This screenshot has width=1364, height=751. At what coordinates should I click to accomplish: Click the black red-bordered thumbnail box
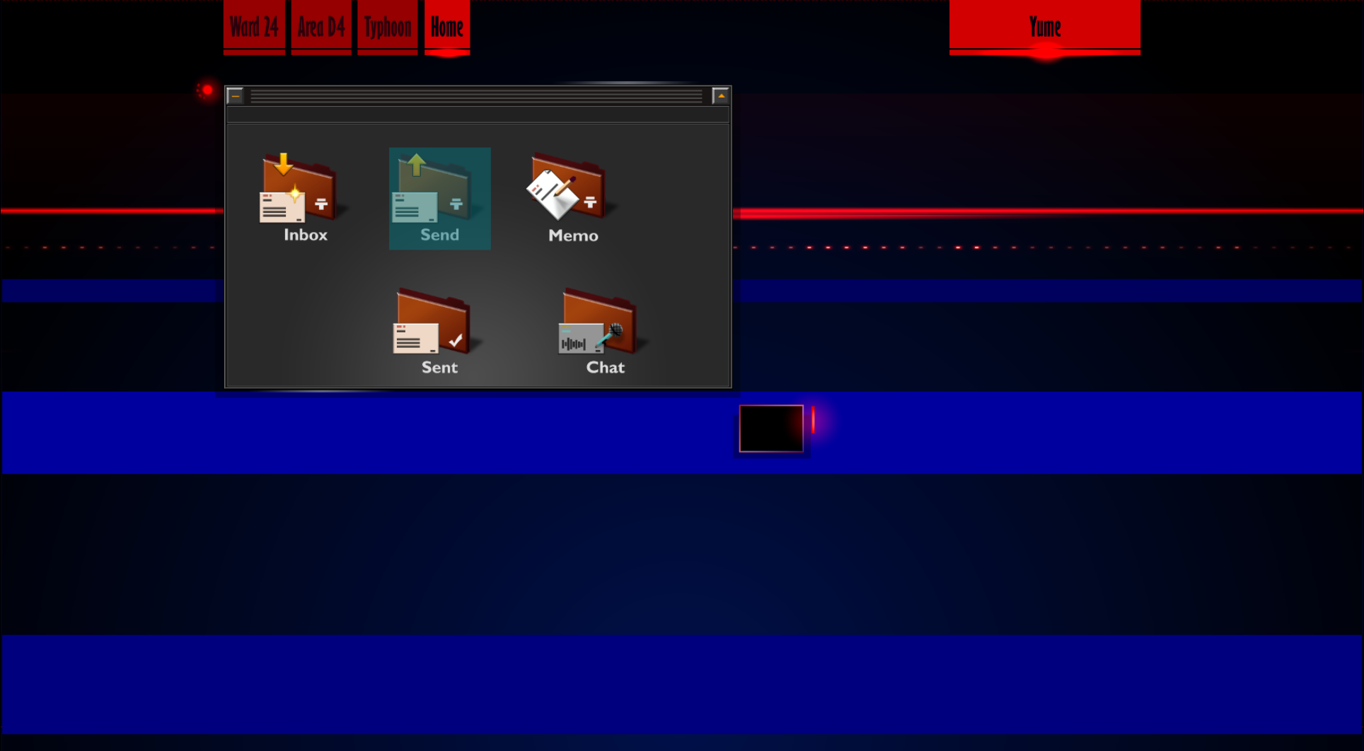771,428
